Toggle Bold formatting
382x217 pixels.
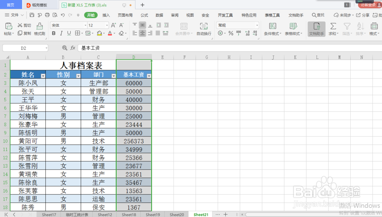53,33
